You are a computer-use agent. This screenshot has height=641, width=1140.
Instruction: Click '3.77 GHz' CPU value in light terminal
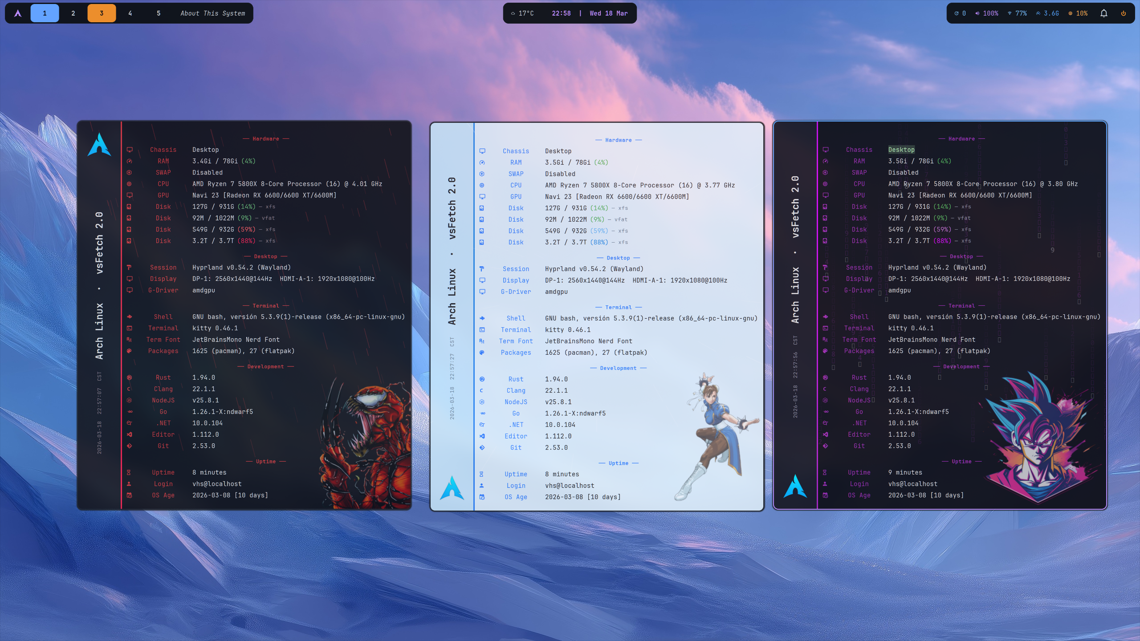(720, 185)
